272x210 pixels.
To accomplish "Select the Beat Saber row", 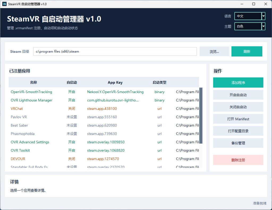I will [x=104, y=125].
